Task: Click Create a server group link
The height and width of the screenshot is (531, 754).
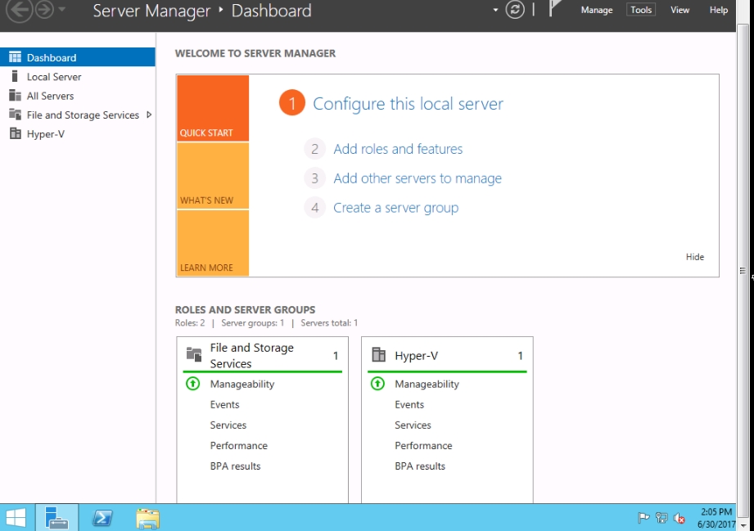Action: coord(395,208)
